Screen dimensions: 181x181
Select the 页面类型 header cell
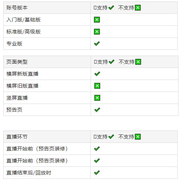click(47, 62)
